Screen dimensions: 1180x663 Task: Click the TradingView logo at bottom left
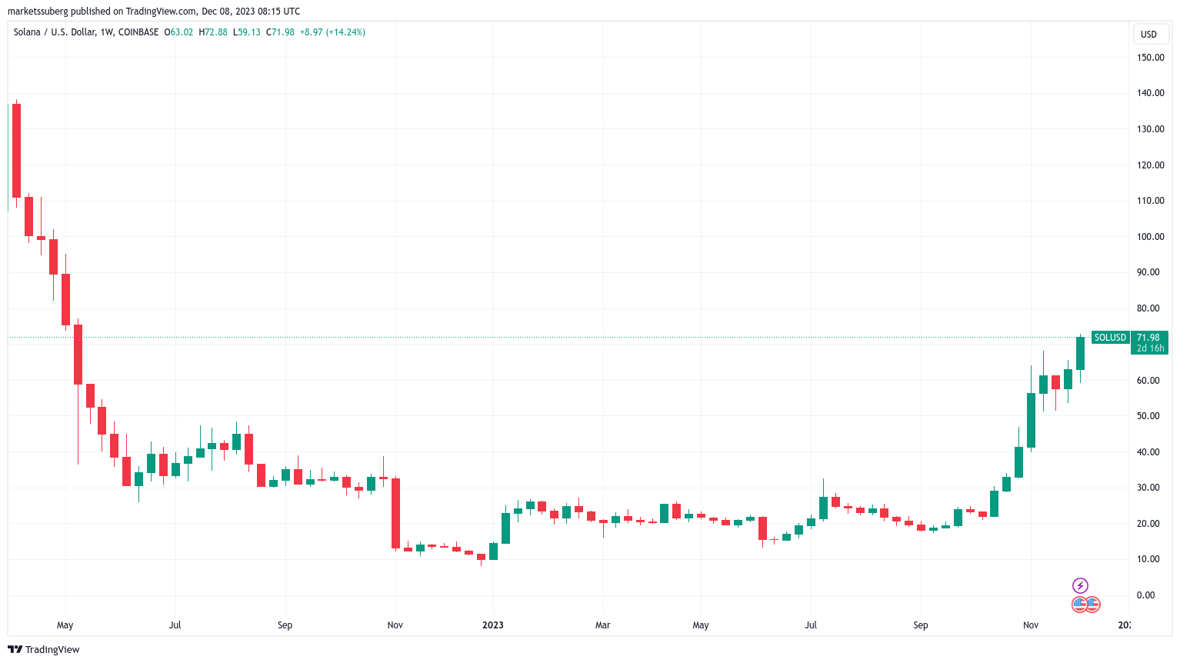(x=15, y=649)
